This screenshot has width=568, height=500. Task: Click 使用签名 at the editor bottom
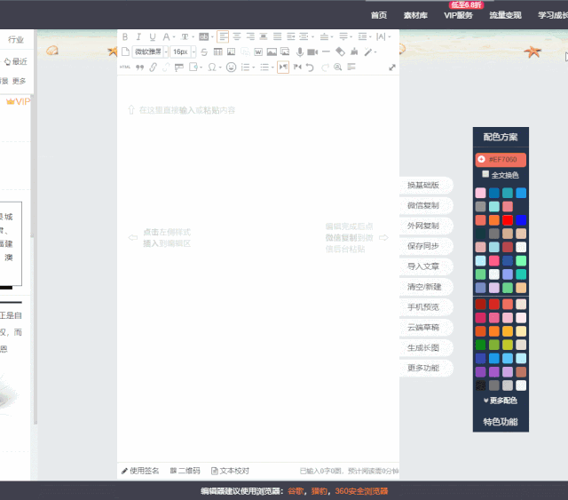tap(140, 471)
